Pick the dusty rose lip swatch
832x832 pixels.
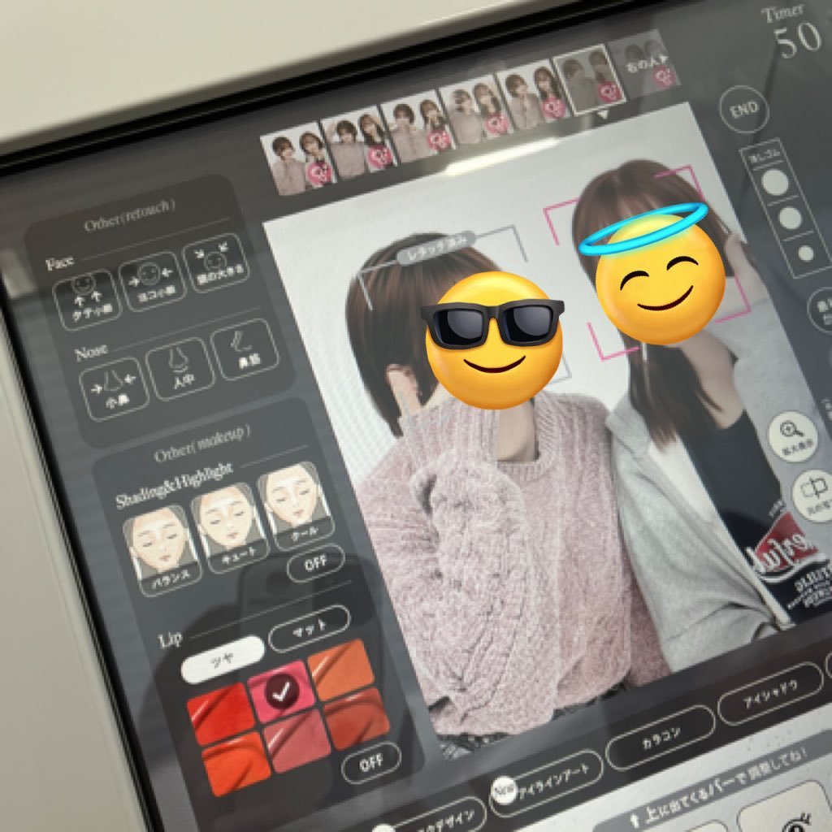coord(297,741)
